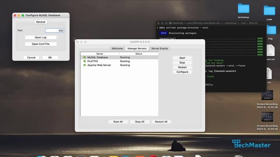Click the green status icon for Apache Web Server
Viewport: 280px width, 157px height.
coord(84,65)
